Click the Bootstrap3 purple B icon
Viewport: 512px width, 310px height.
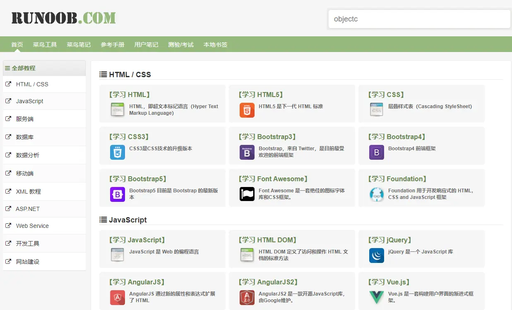(247, 152)
